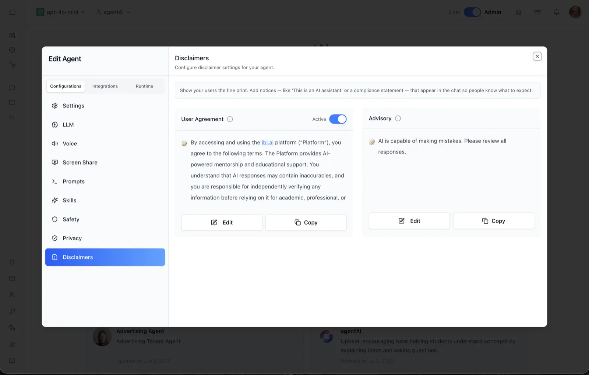Click the "Advertising Tenant Agent" text behind dialog
Viewport: 589px width, 375px height.
[x=148, y=341]
